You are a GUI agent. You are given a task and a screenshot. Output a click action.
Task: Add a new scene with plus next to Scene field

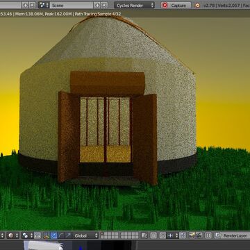click(x=97, y=5)
